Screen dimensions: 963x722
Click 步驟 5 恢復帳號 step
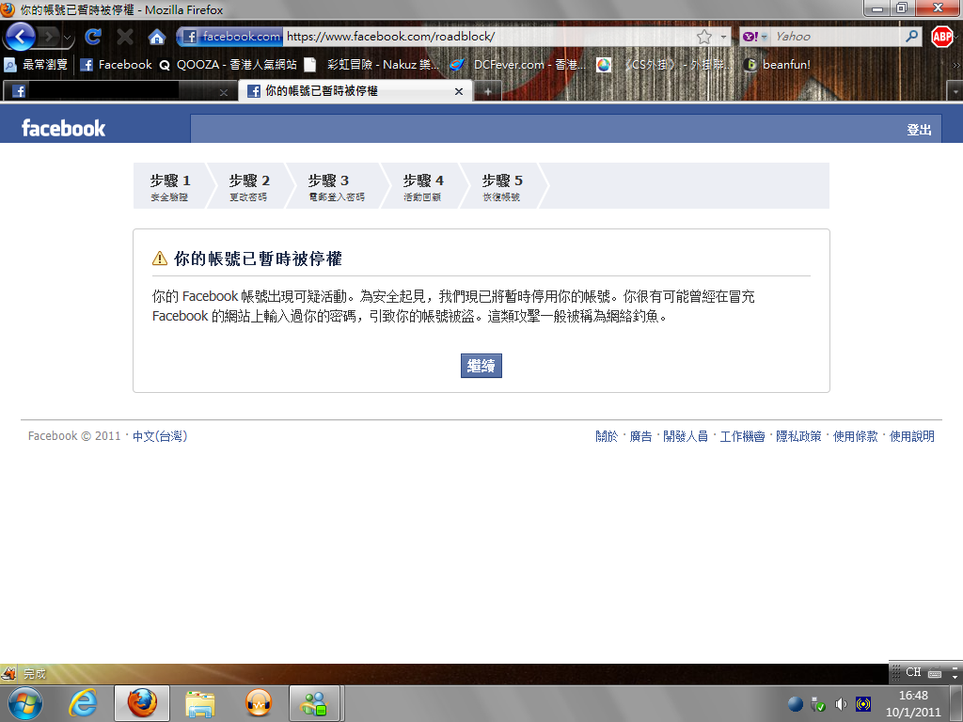pyautogui.click(x=502, y=187)
